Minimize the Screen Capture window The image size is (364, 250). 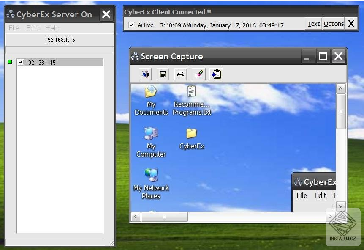point(308,56)
